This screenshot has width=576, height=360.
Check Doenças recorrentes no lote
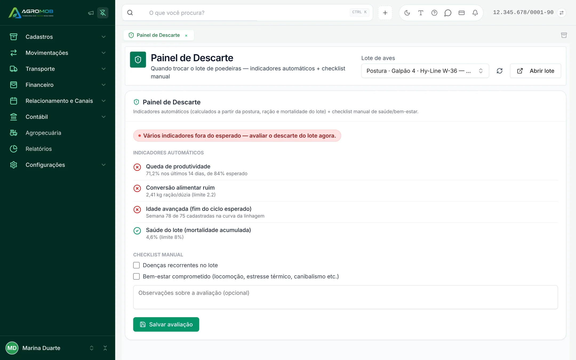tap(136, 265)
